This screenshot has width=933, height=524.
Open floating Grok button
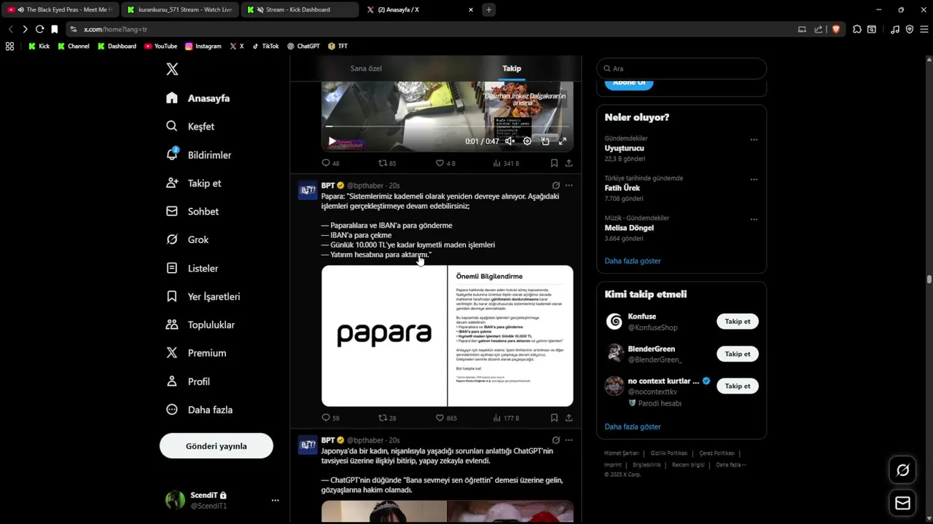(902, 470)
